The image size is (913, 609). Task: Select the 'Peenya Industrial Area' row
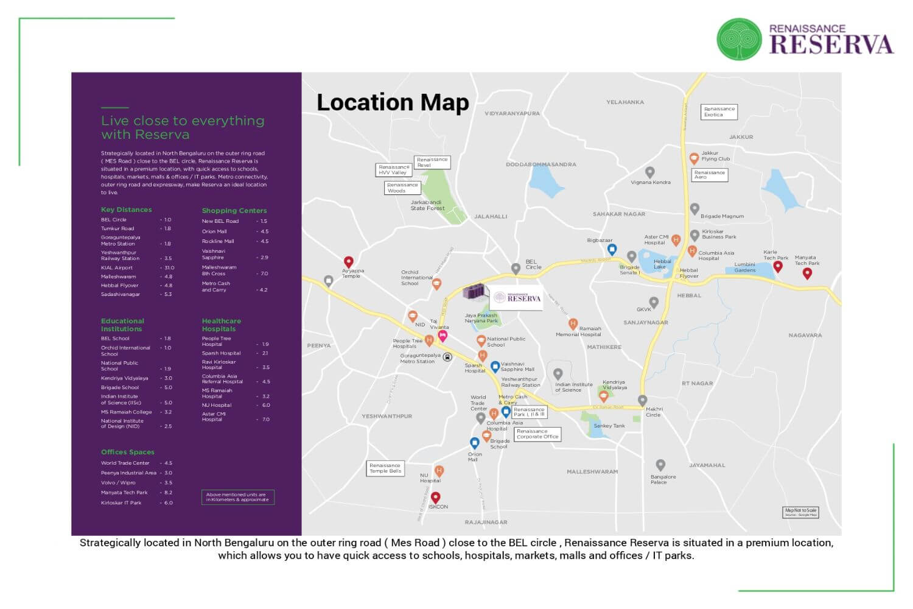point(137,473)
